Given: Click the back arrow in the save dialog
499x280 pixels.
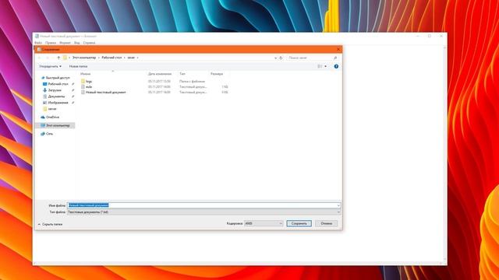Looking at the screenshot, I should [x=40, y=58].
